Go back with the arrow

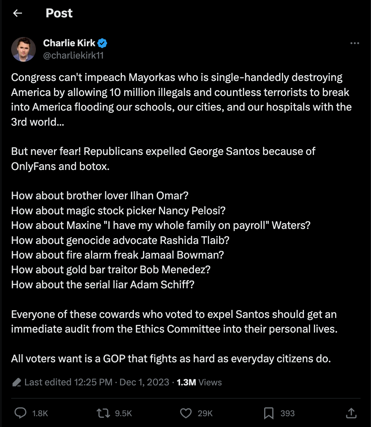(x=18, y=13)
